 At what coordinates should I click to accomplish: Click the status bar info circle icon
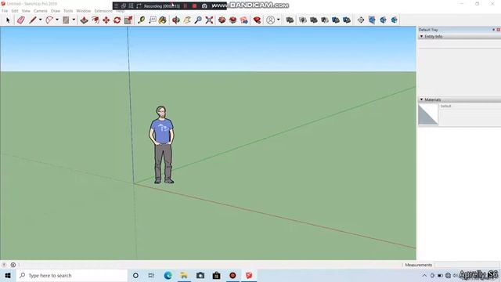click(13, 265)
